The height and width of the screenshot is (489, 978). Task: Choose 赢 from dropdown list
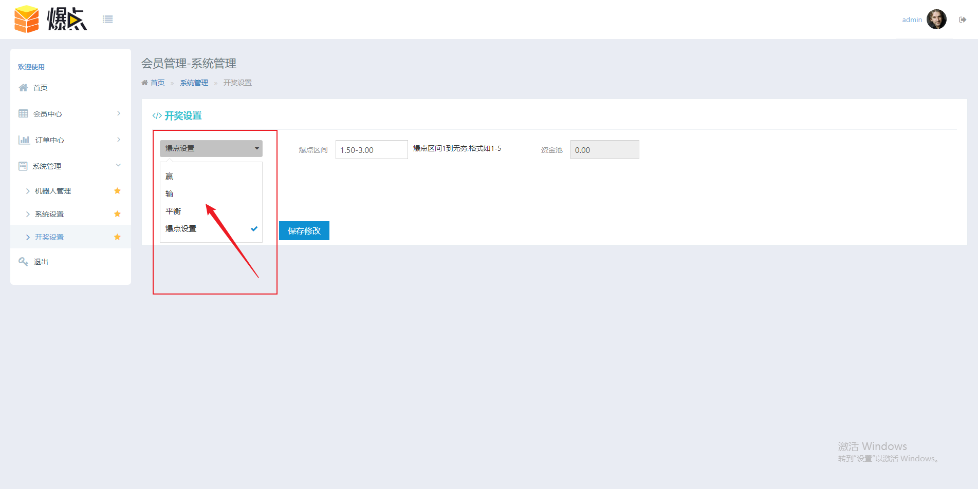coord(170,176)
